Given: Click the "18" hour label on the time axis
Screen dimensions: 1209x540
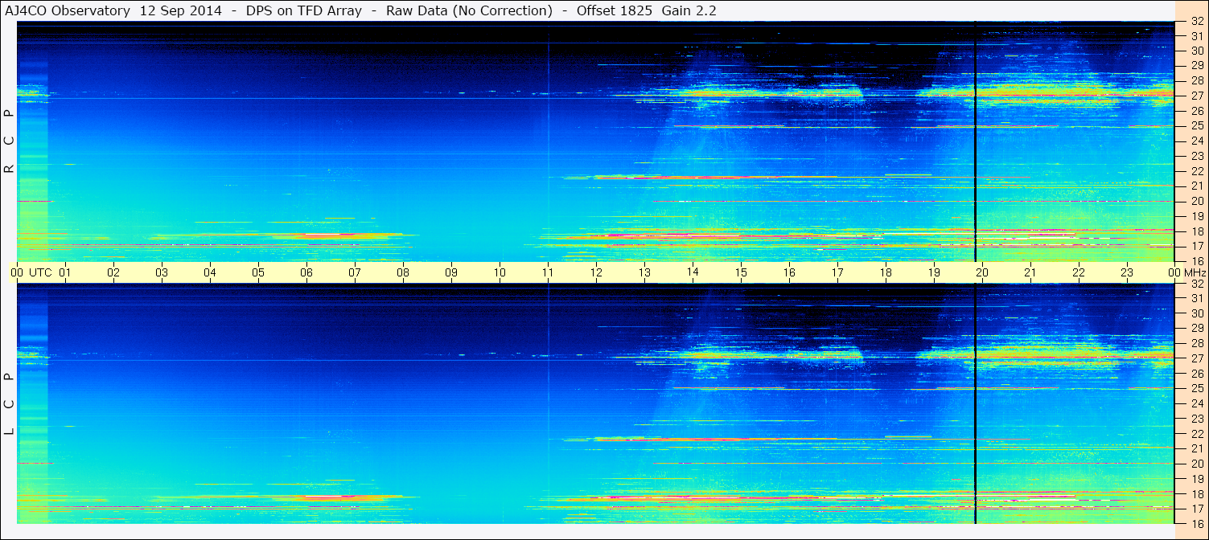Looking at the screenshot, I should (886, 272).
